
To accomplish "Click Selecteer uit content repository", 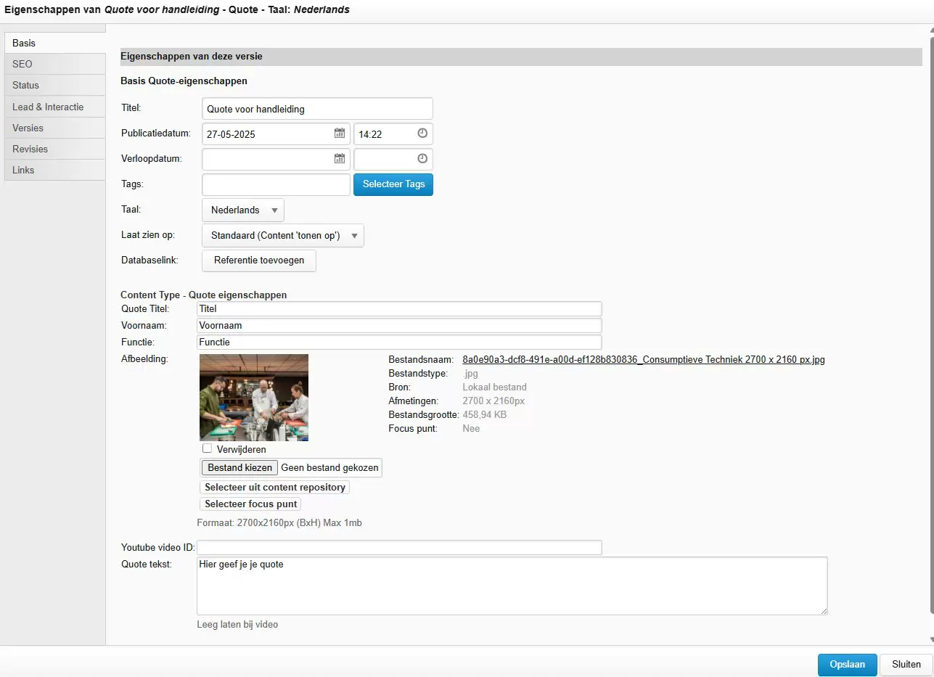I will pos(275,487).
